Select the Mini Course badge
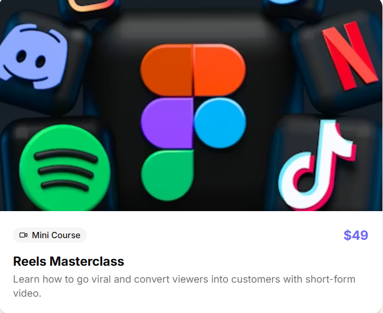 pyautogui.click(x=50, y=235)
